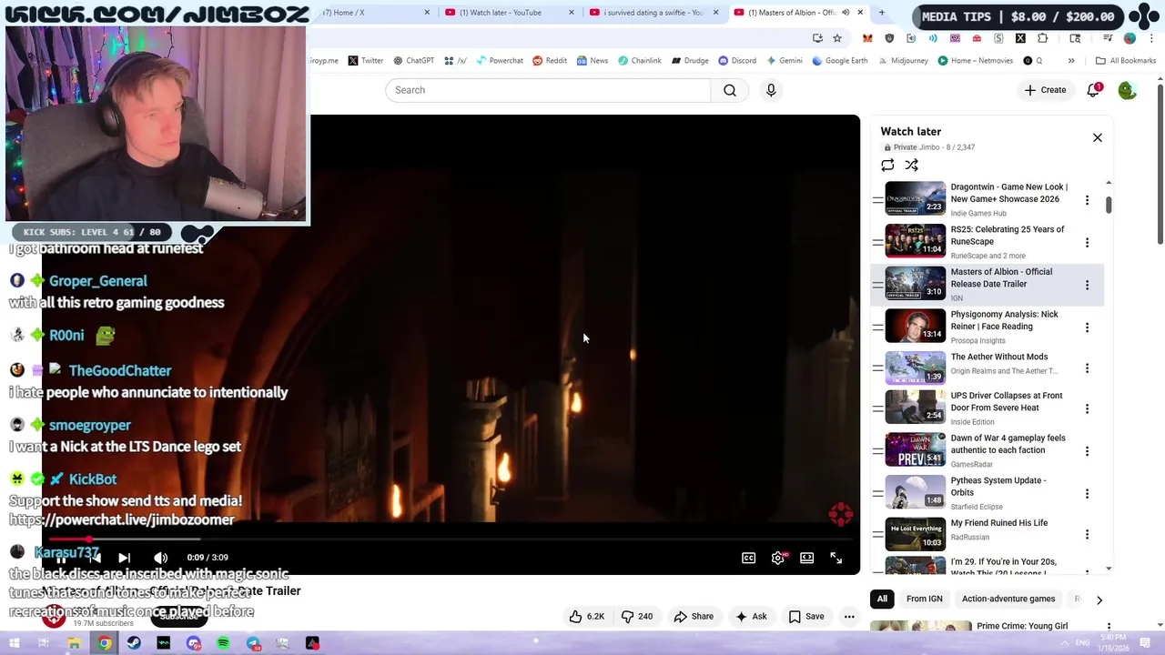
Task: Open the Reddit bookmark
Action: pos(550,61)
